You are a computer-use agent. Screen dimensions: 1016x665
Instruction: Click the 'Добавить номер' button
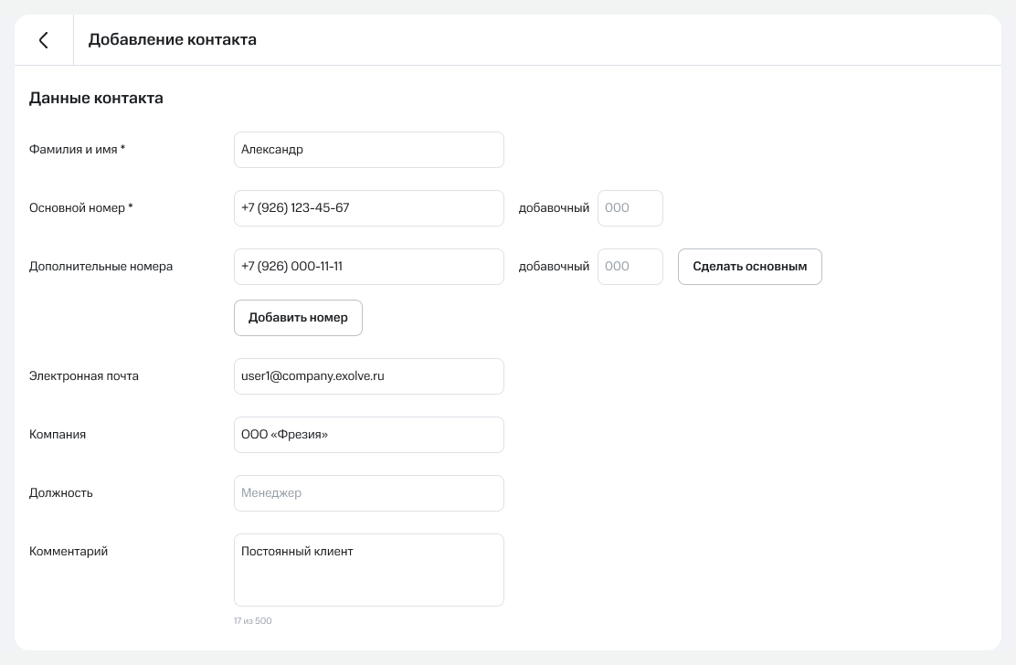click(298, 318)
